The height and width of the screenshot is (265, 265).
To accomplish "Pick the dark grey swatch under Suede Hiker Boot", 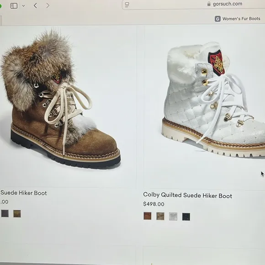I will [x=5, y=213].
